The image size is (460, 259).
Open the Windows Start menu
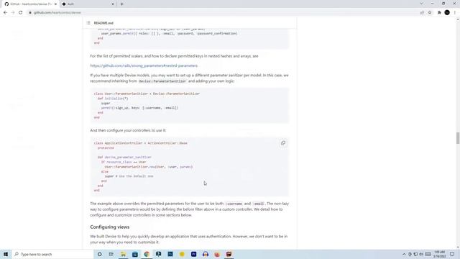pos(6,254)
